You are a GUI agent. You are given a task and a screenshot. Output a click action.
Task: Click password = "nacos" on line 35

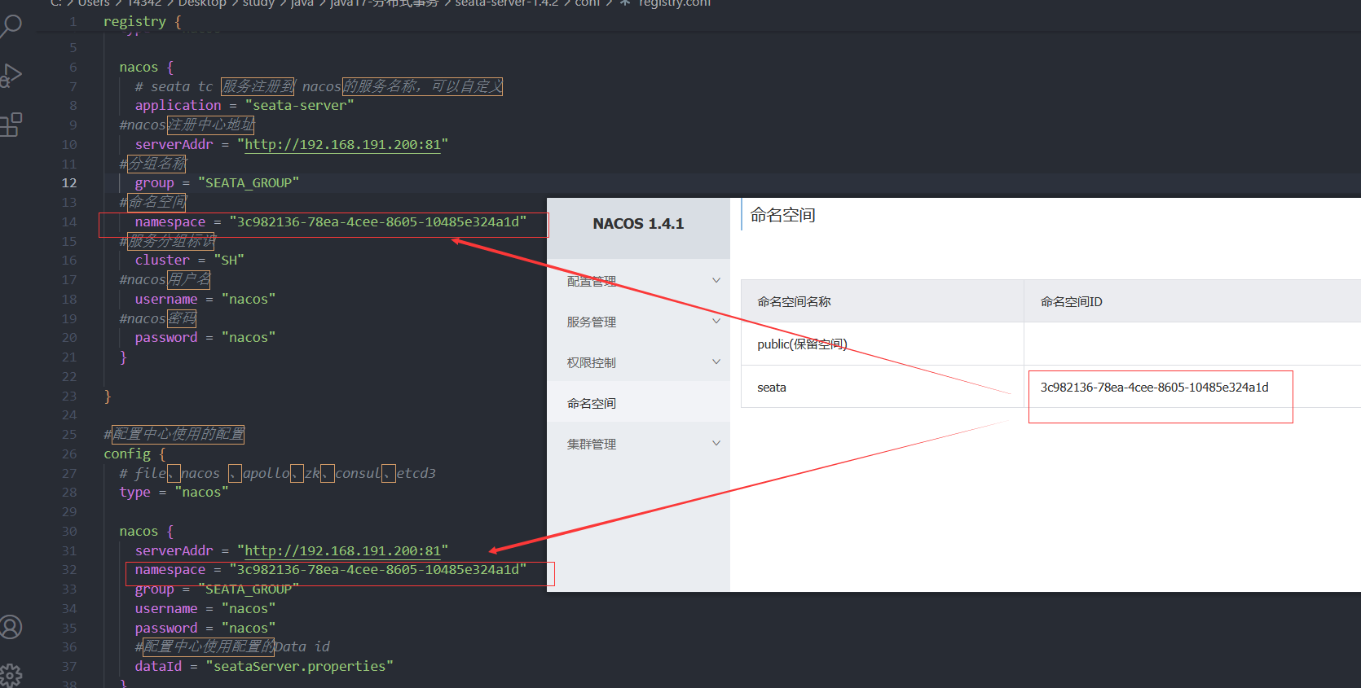[205, 628]
